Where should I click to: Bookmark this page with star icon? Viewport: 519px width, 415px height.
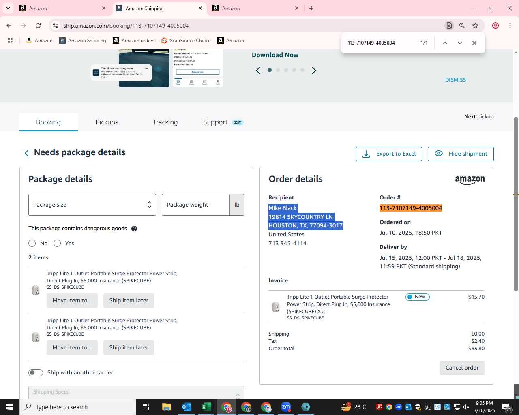[475, 26]
